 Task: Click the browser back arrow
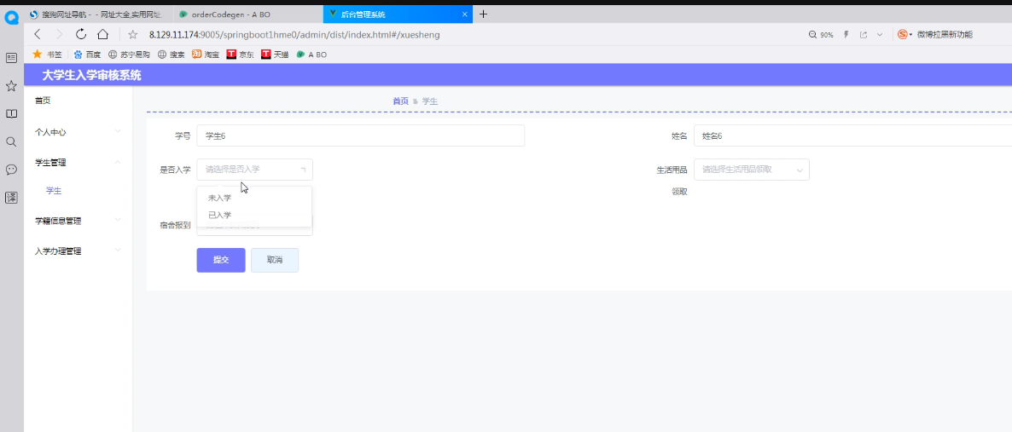[x=38, y=34]
